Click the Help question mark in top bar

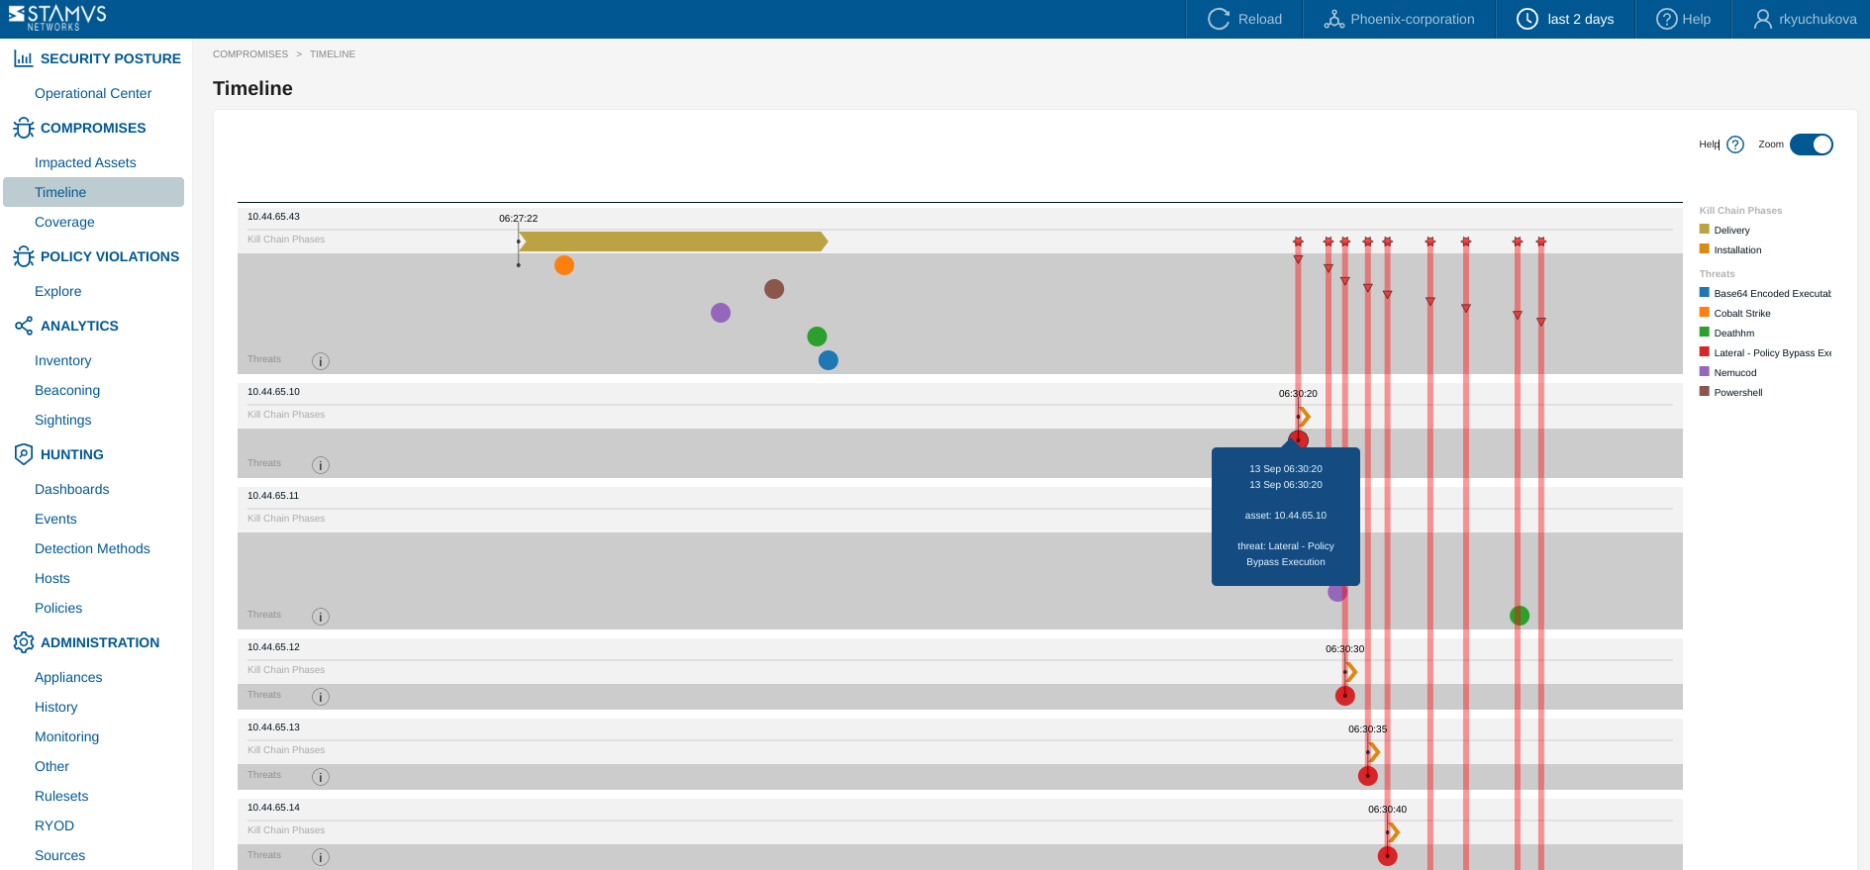point(1666,19)
